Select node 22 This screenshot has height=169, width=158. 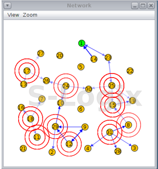[x=130, y=71]
